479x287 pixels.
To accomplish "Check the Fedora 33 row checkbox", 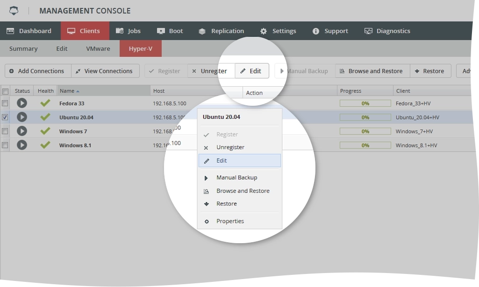I will (x=5, y=103).
